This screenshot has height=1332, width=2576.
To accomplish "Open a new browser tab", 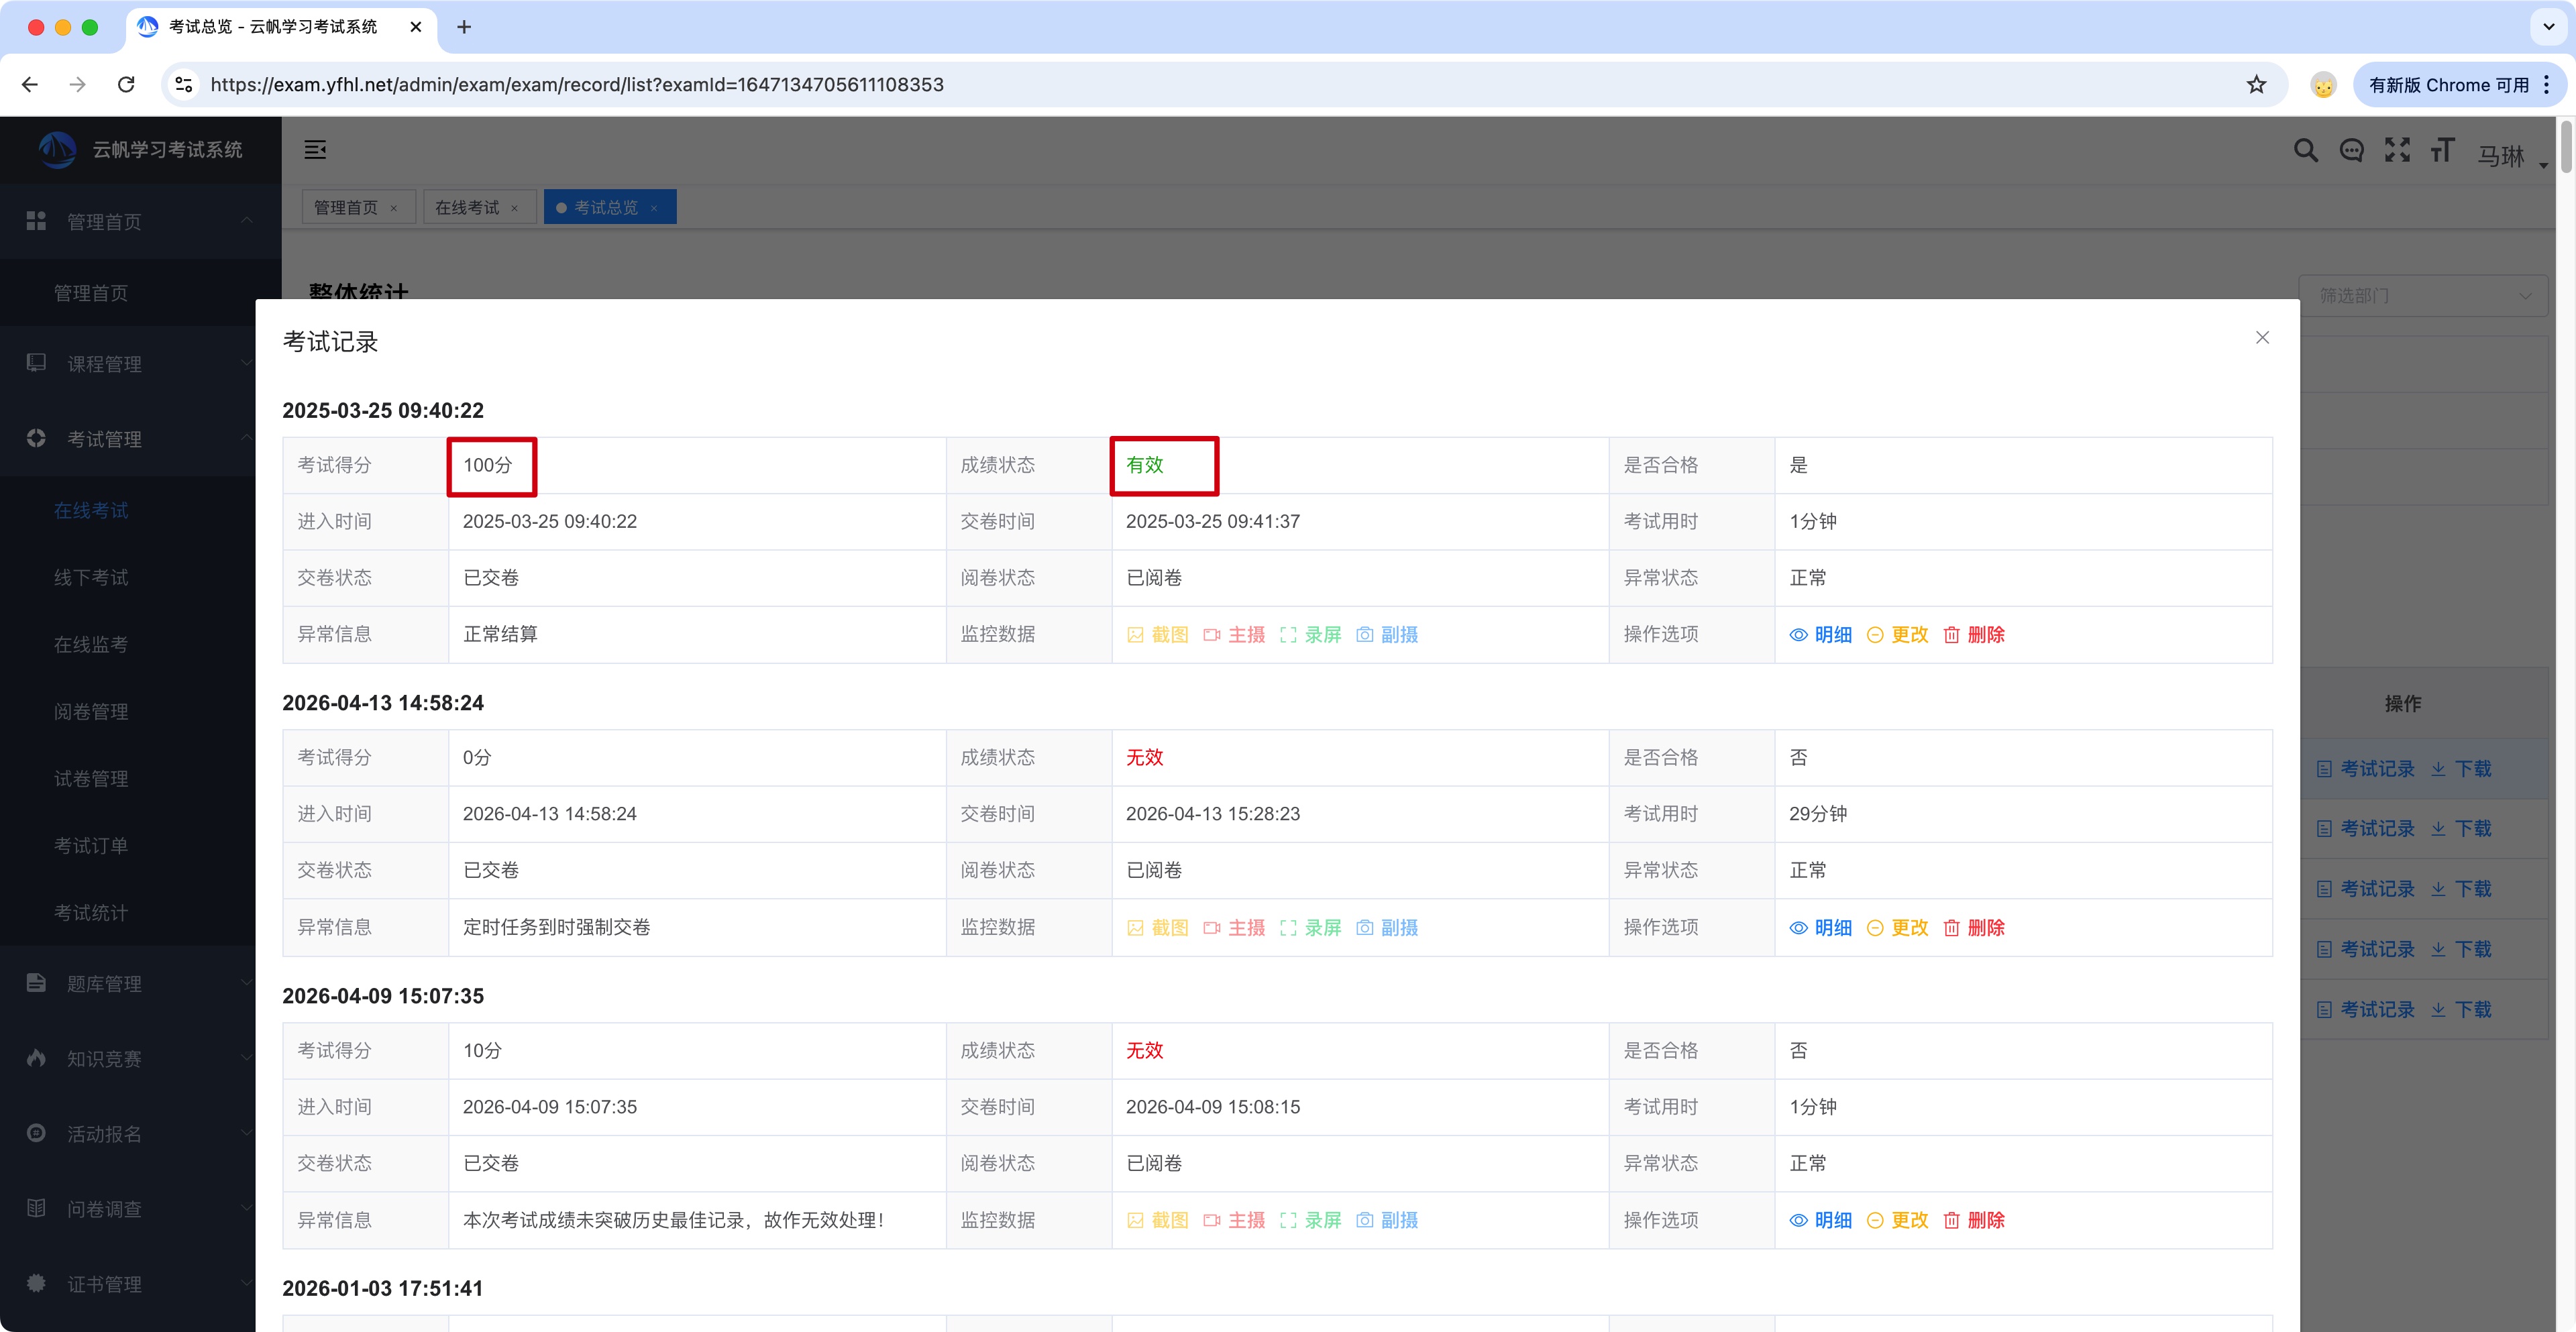I will (x=464, y=27).
